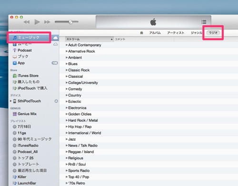The width and height of the screenshot is (238, 186).
Task: Switch to the ラジオ tab
Action: tap(213, 33)
